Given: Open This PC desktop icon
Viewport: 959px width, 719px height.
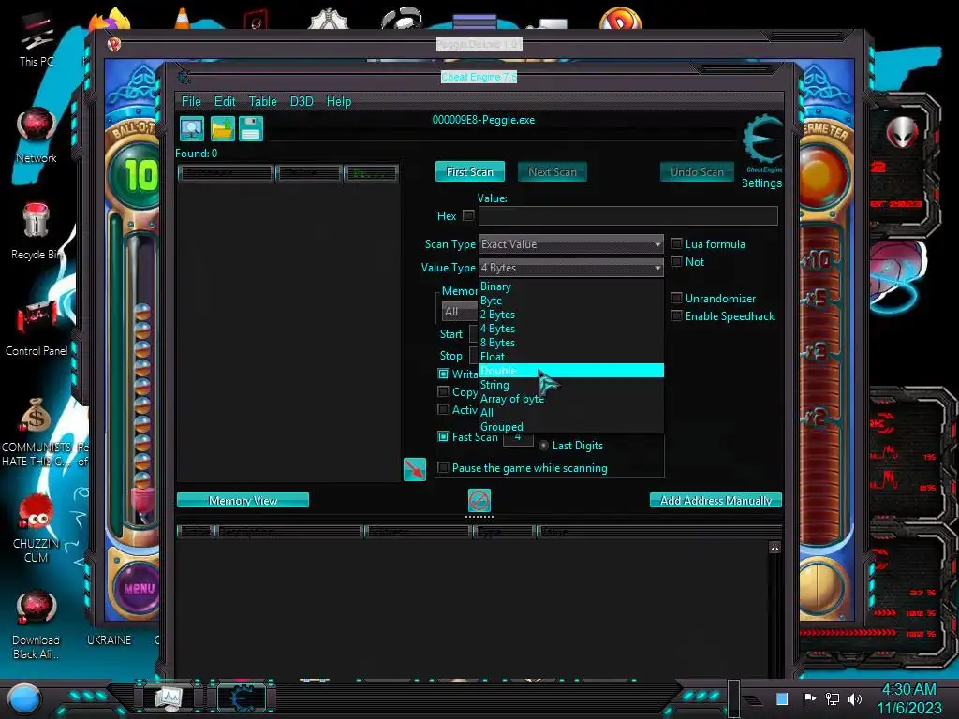Looking at the screenshot, I should click(37, 39).
